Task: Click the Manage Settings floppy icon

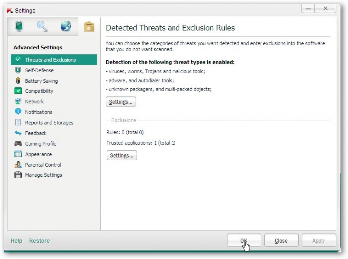Action: coord(18,175)
